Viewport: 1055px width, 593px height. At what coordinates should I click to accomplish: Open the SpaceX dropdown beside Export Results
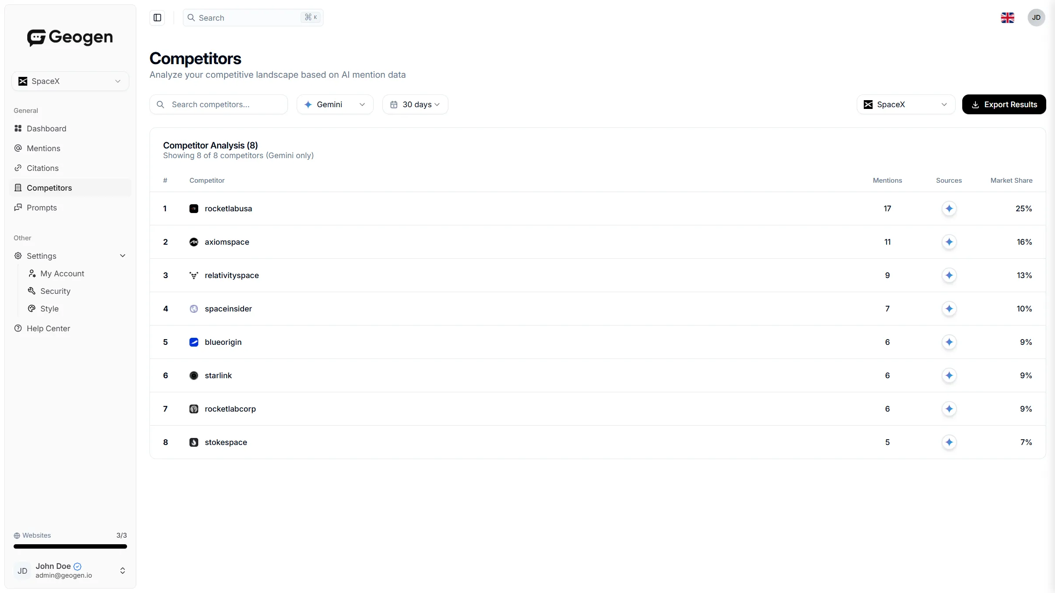click(x=906, y=105)
